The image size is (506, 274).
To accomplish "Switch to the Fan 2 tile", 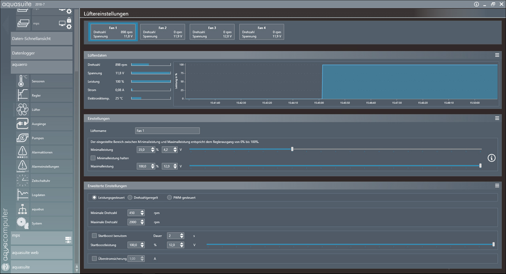I will click(x=162, y=32).
